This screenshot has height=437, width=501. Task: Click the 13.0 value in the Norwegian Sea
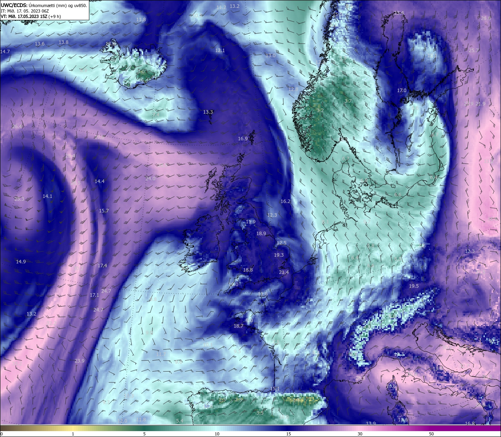point(270,56)
